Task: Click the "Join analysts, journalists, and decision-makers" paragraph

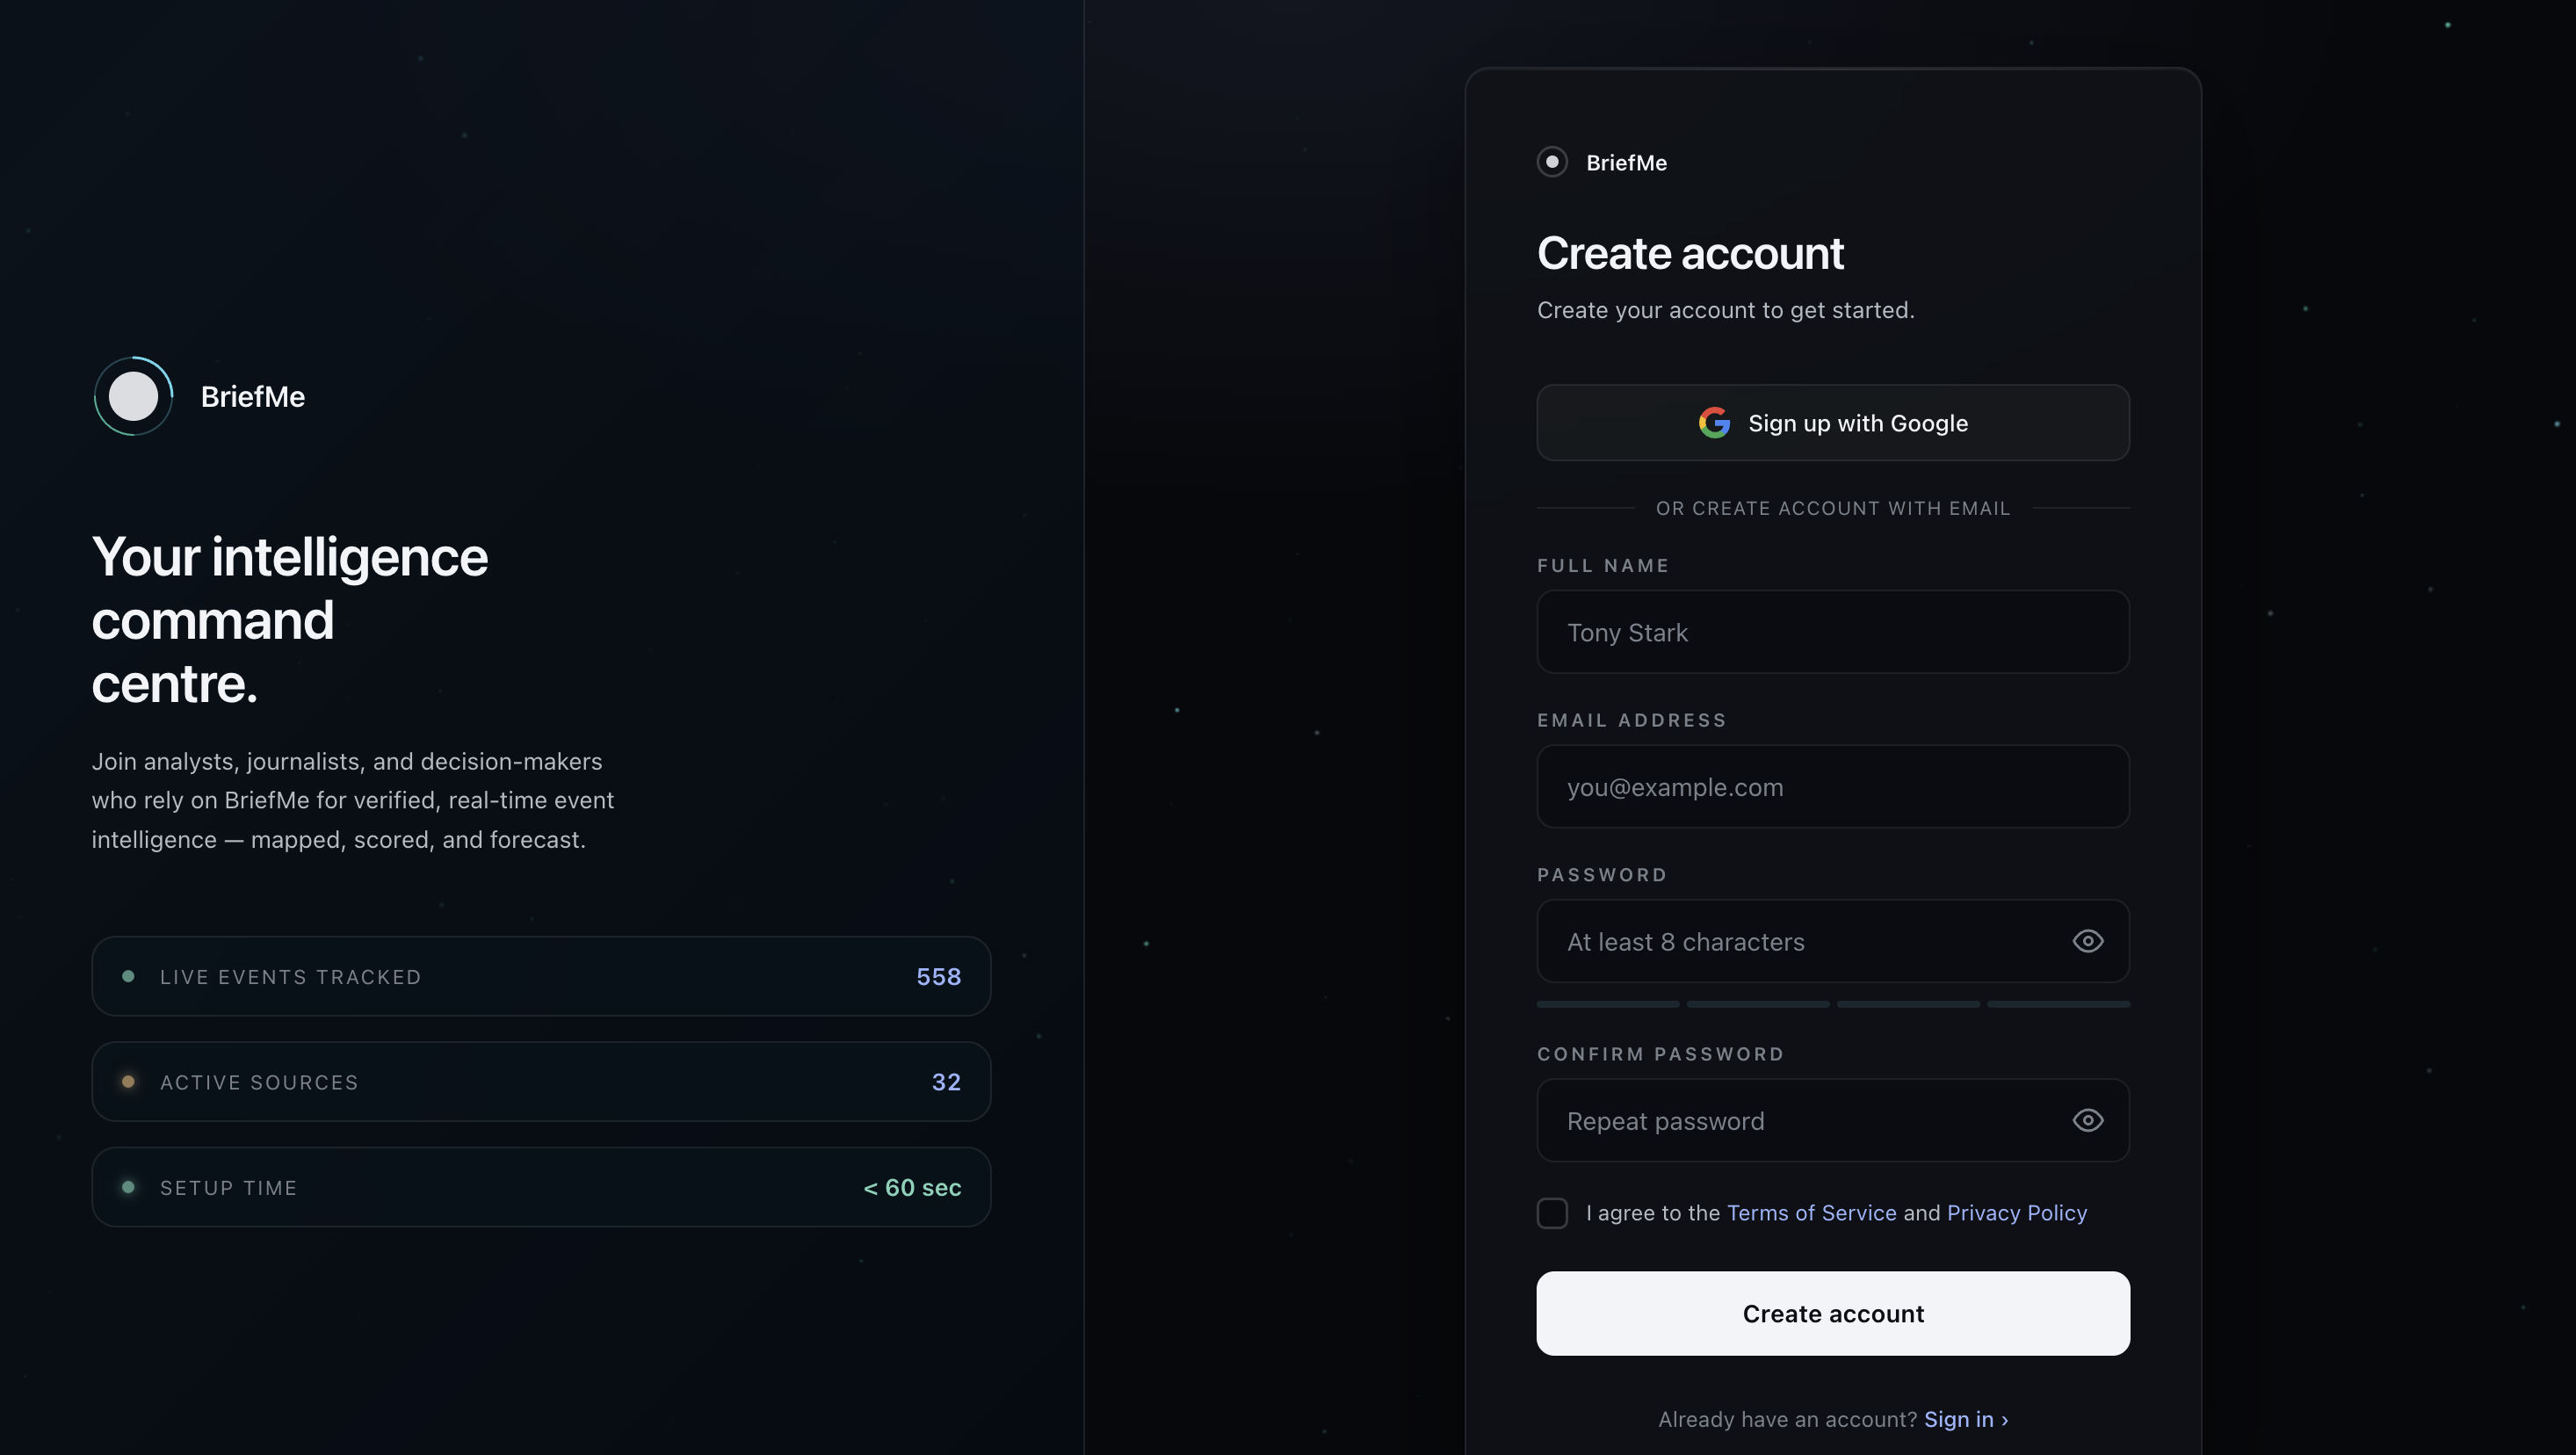Action: click(x=353, y=800)
